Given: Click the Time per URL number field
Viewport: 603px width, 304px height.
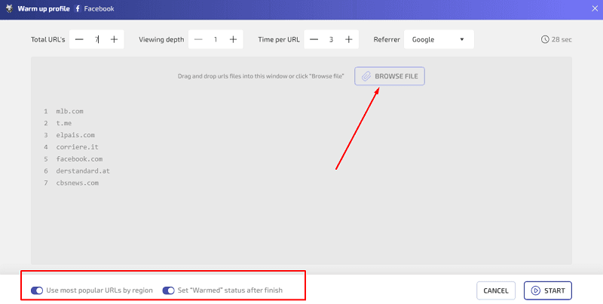Looking at the screenshot, I should (x=331, y=40).
